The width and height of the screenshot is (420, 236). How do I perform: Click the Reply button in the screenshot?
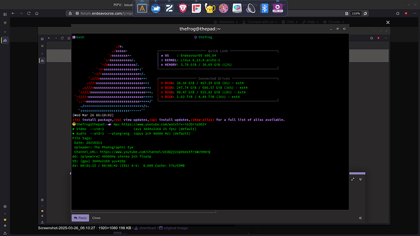point(80,218)
